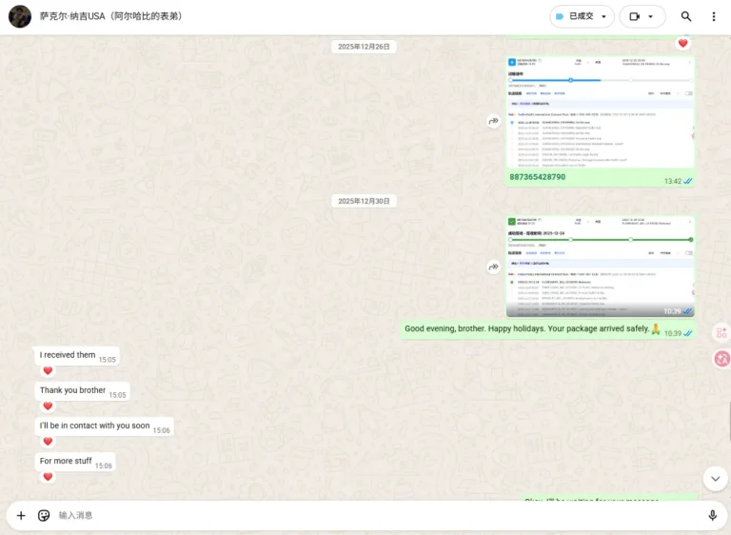Click heart reaction under "Thank you brother"

(48, 406)
